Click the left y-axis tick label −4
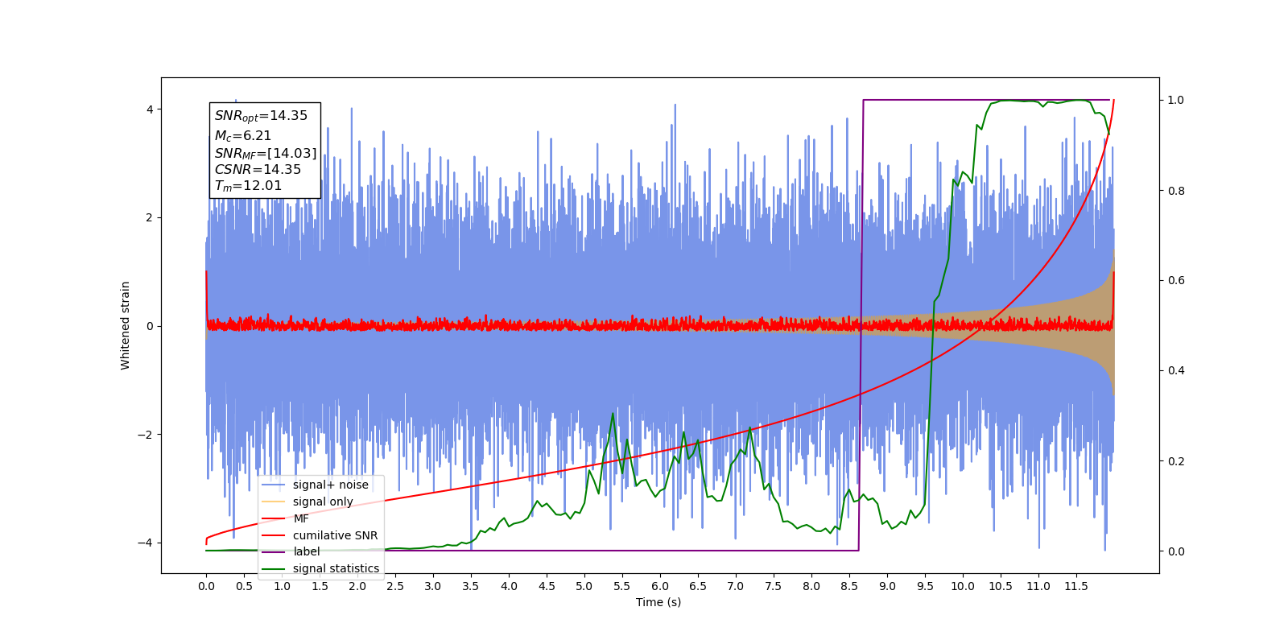Screen dimensions: 1288x644 click(x=144, y=543)
